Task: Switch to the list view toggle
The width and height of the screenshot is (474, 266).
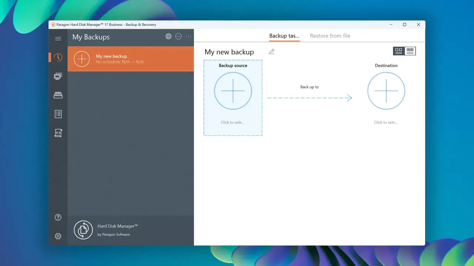Action: (x=410, y=51)
